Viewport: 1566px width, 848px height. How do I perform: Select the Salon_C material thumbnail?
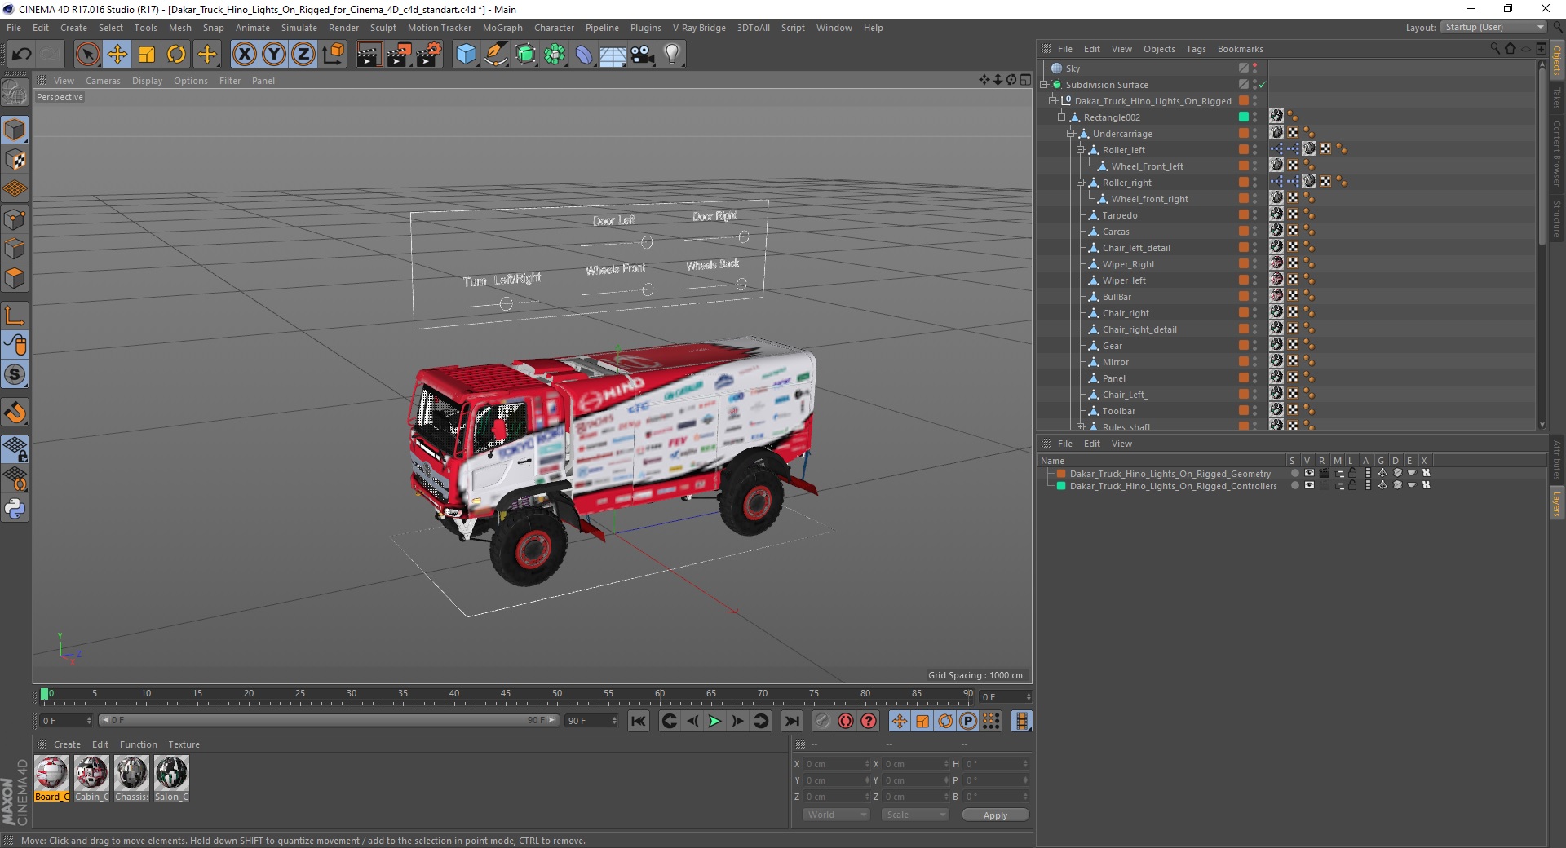pos(171,778)
